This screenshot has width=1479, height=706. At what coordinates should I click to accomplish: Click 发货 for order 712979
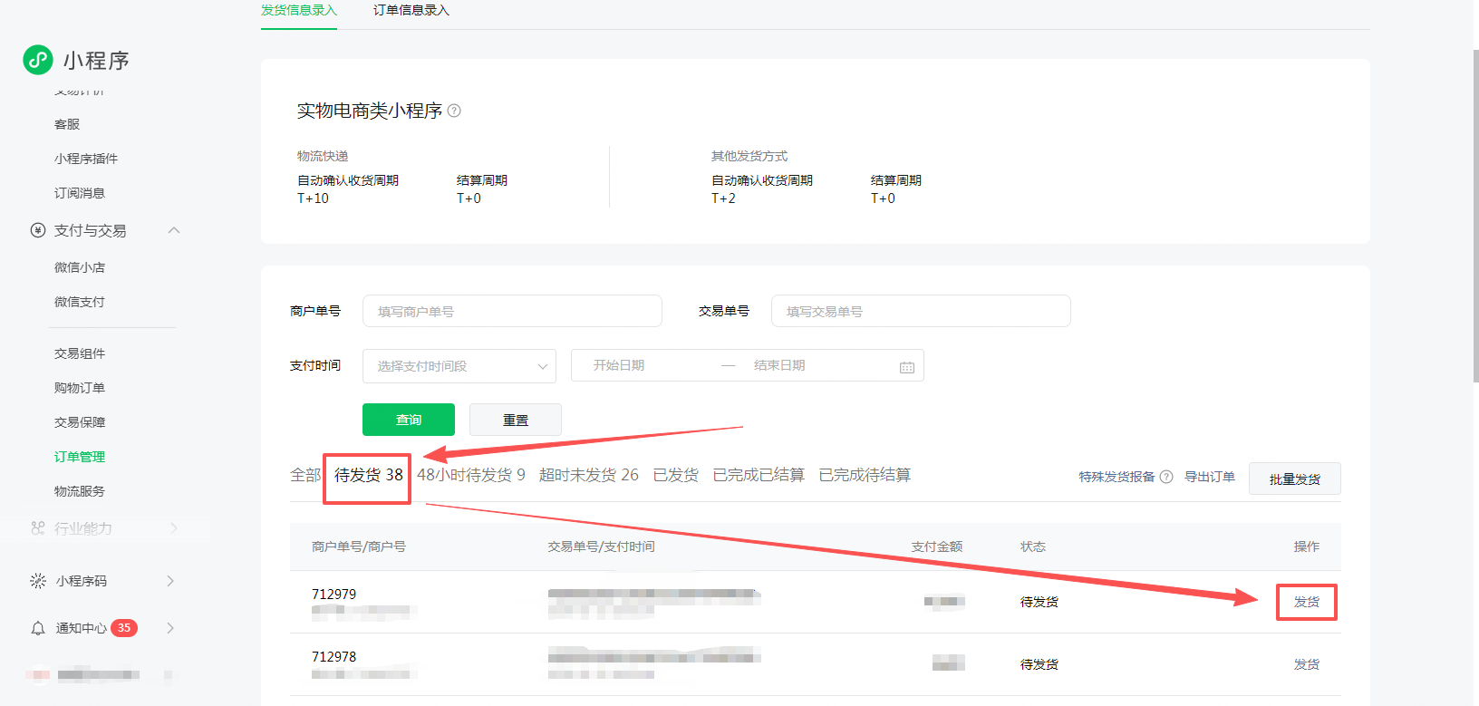[x=1306, y=602]
